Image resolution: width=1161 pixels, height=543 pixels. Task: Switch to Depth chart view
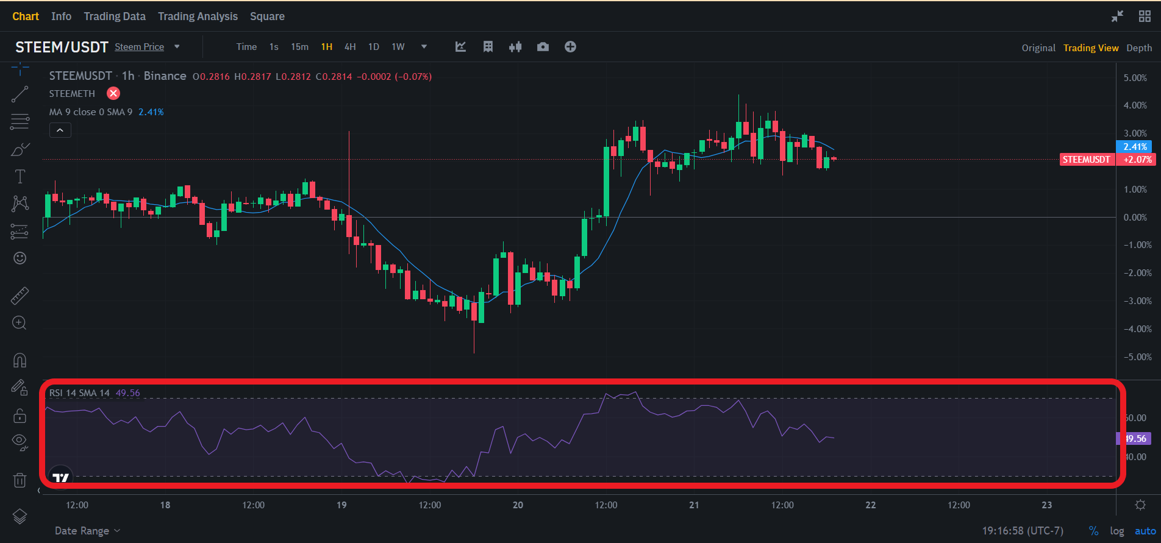click(1139, 48)
